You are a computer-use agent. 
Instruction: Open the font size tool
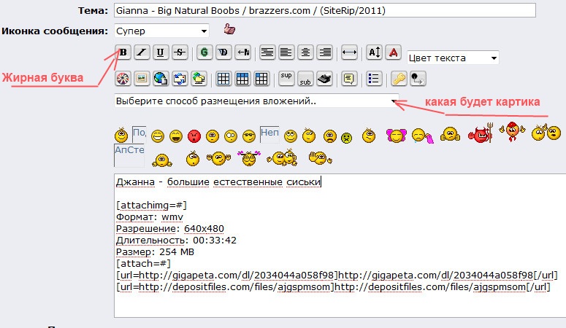pyautogui.click(x=374, y=52)
